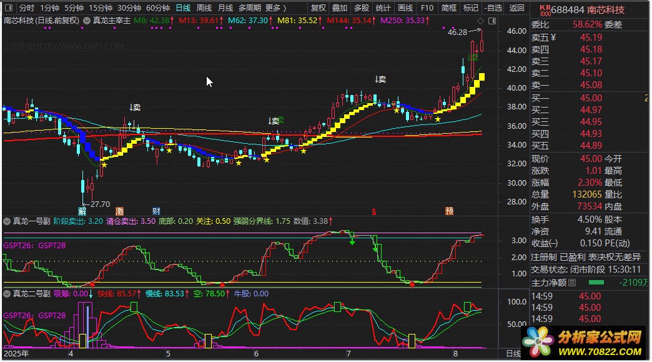Click the 外盘 value 73534

click(x=589, y=206)
